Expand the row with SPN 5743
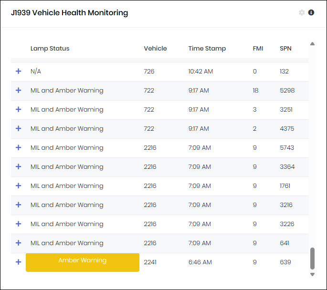This screenshot has width=327, height=290. click(19, 147)
